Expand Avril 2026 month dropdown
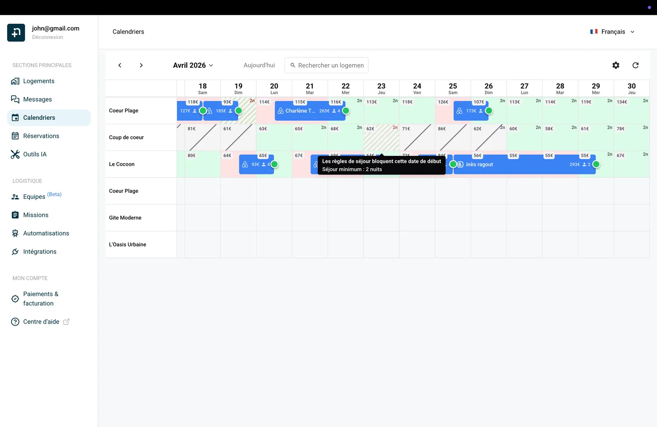657x427 pixels. (193, 65)
